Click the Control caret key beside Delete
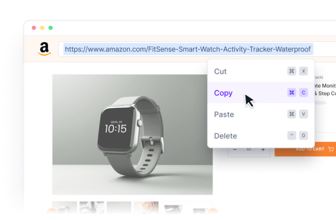 292,135
